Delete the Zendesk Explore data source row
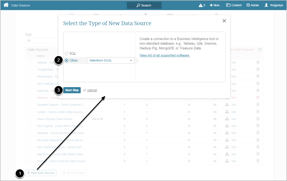This screenshot has width=287, height=181. 258,105
